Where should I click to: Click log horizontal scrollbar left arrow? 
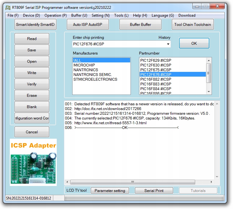[67, 182]
